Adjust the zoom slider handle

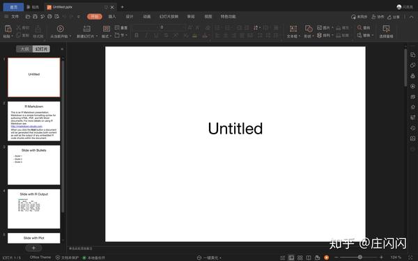click(360, 258)
